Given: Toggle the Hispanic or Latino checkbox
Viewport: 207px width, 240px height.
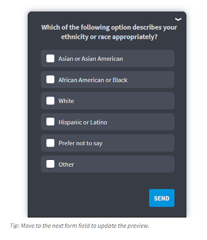Looking at the screenshot, I should (x=50, y=122).
